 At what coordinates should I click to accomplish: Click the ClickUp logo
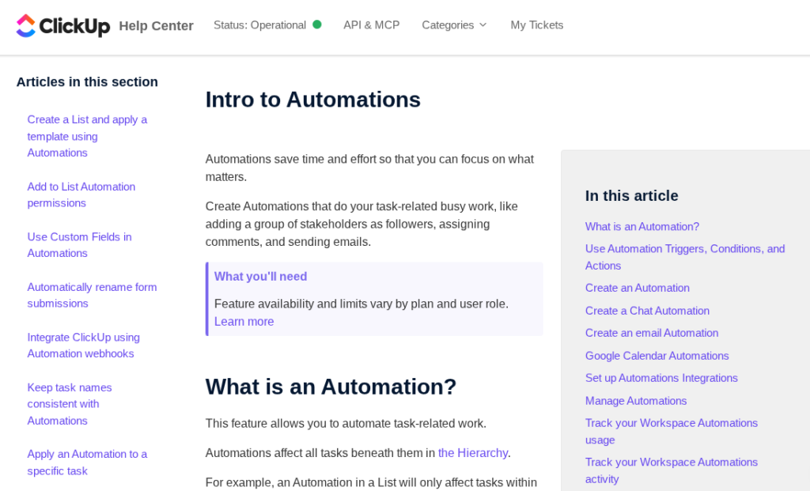[x=63, y=25]
